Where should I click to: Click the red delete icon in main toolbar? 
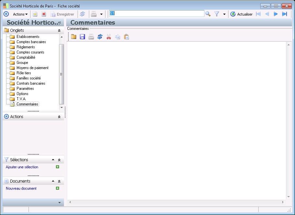point(44,14)
